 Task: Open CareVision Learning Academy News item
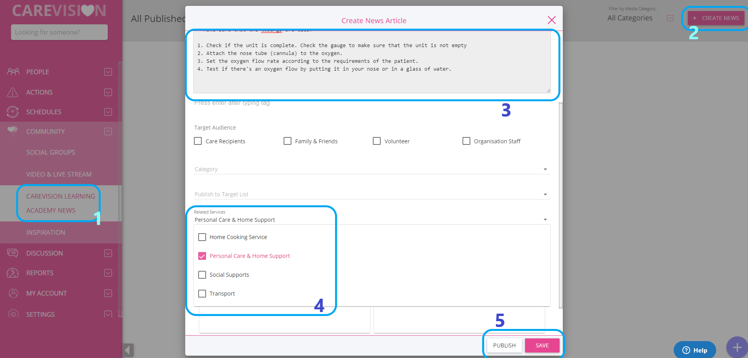61,203
